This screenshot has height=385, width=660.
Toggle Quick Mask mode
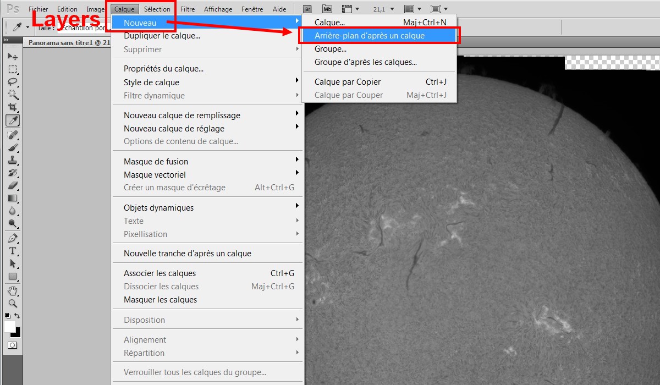(12, 345)
